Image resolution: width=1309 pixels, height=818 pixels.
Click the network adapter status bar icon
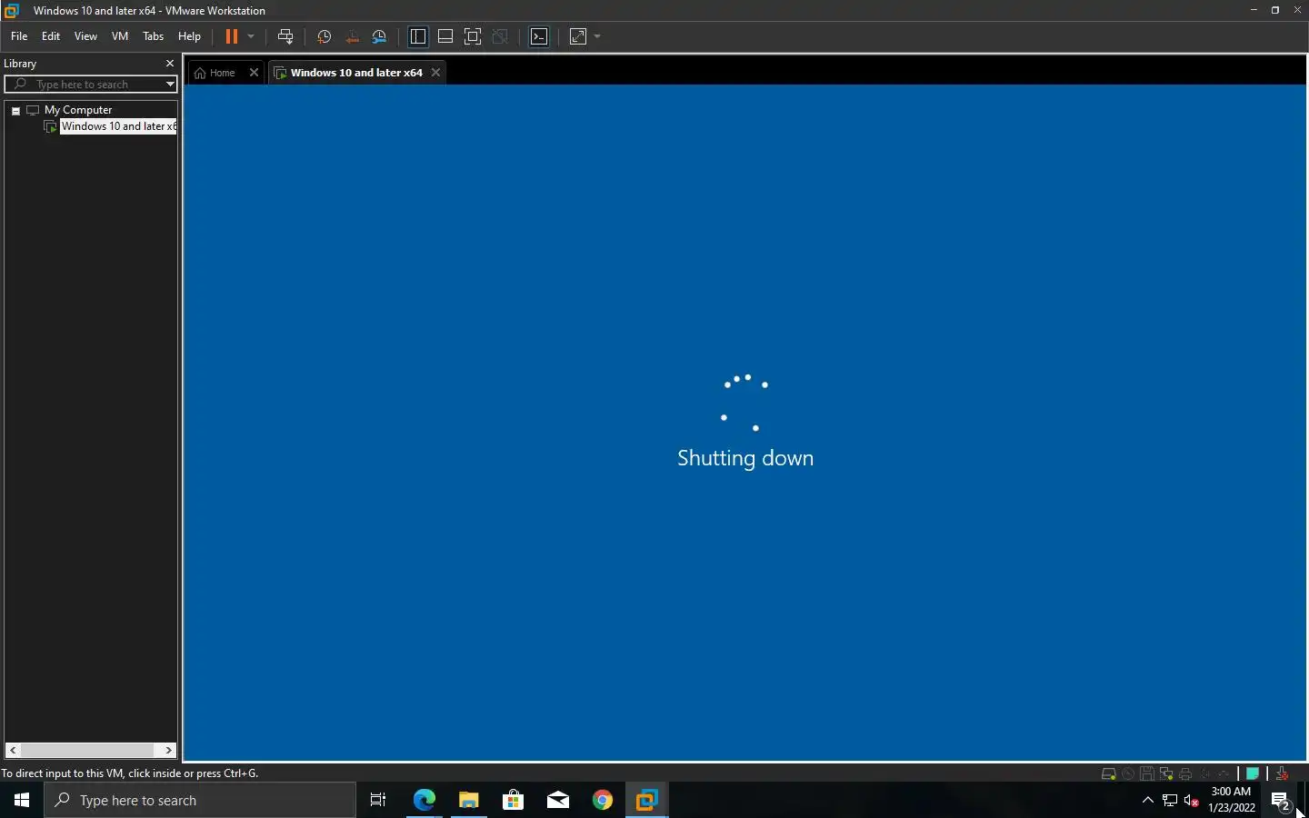[1166, 774]
